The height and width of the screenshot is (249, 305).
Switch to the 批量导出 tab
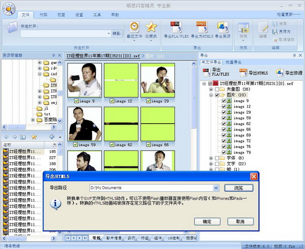(233, 62)
